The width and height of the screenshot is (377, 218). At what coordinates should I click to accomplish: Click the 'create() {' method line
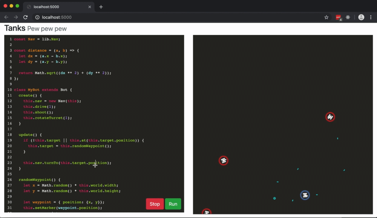30,95
